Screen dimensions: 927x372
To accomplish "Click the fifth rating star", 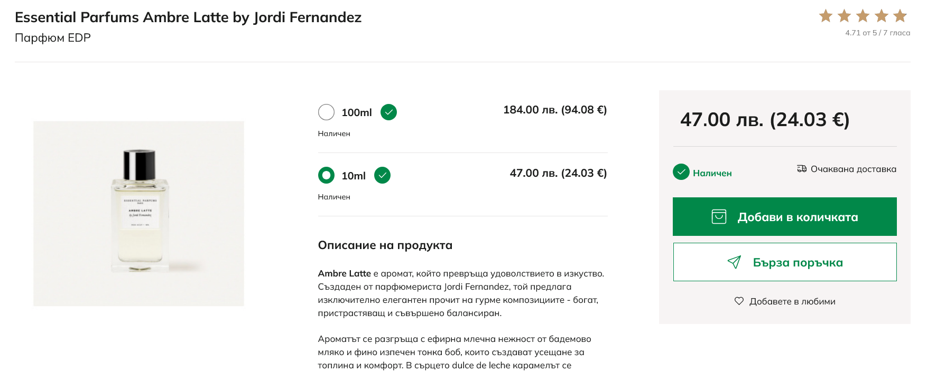I will (900, 16).
